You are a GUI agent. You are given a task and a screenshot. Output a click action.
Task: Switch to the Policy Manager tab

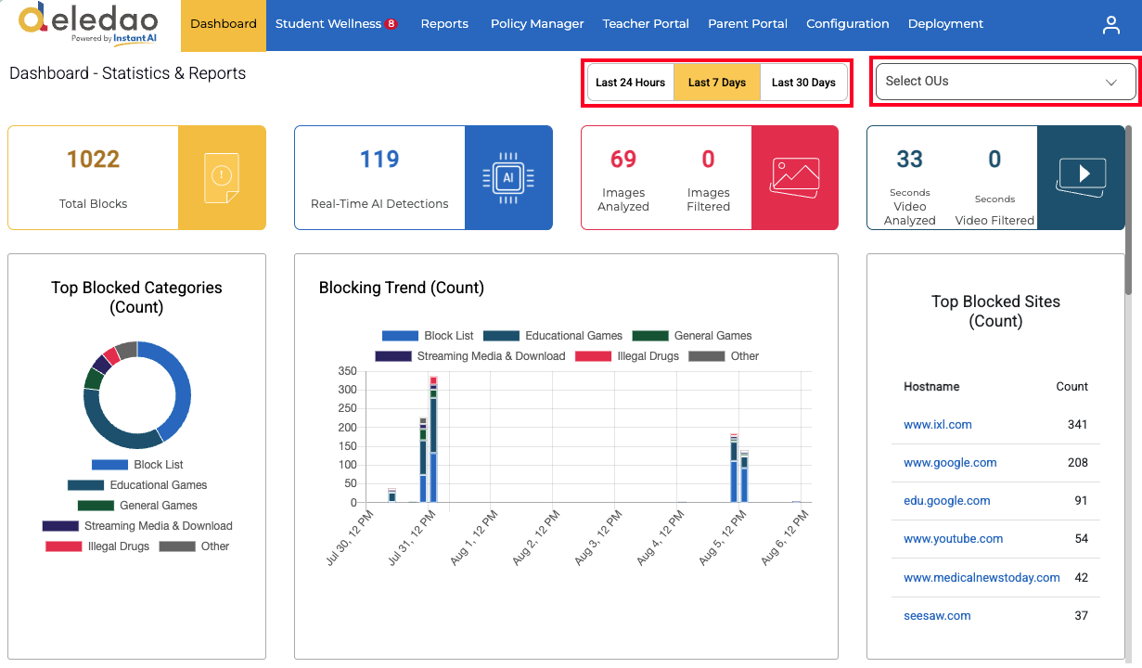pos(537,24)
